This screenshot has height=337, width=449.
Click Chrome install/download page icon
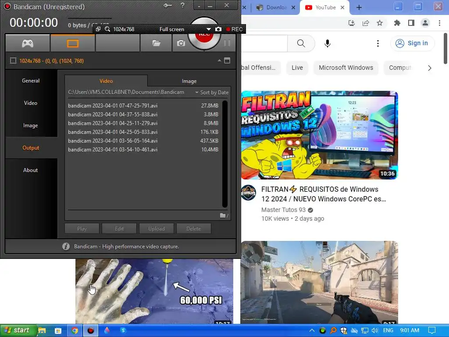pos(352,23)
